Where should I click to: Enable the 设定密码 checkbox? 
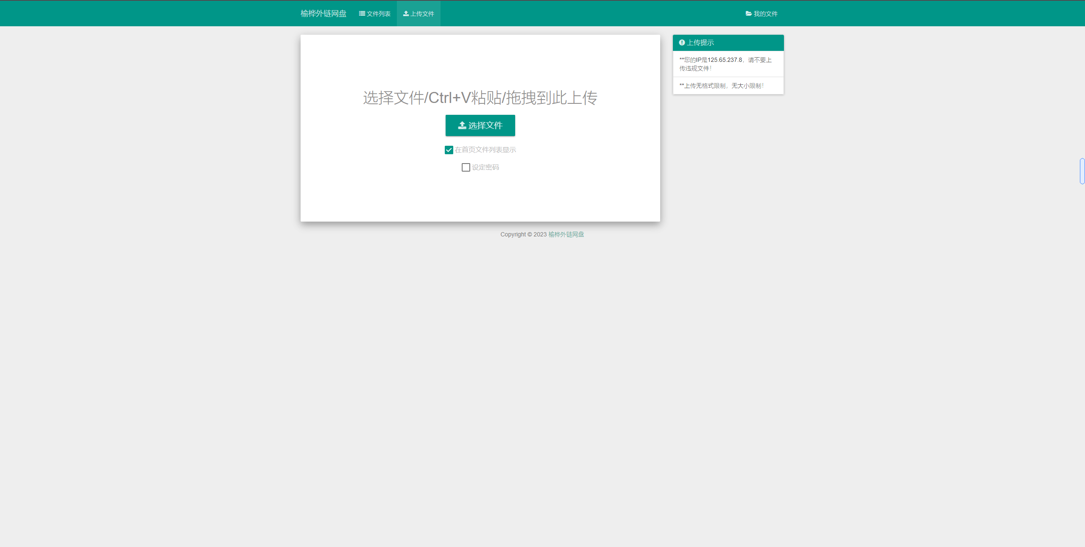pyautogui.click(x=466, y=167)
